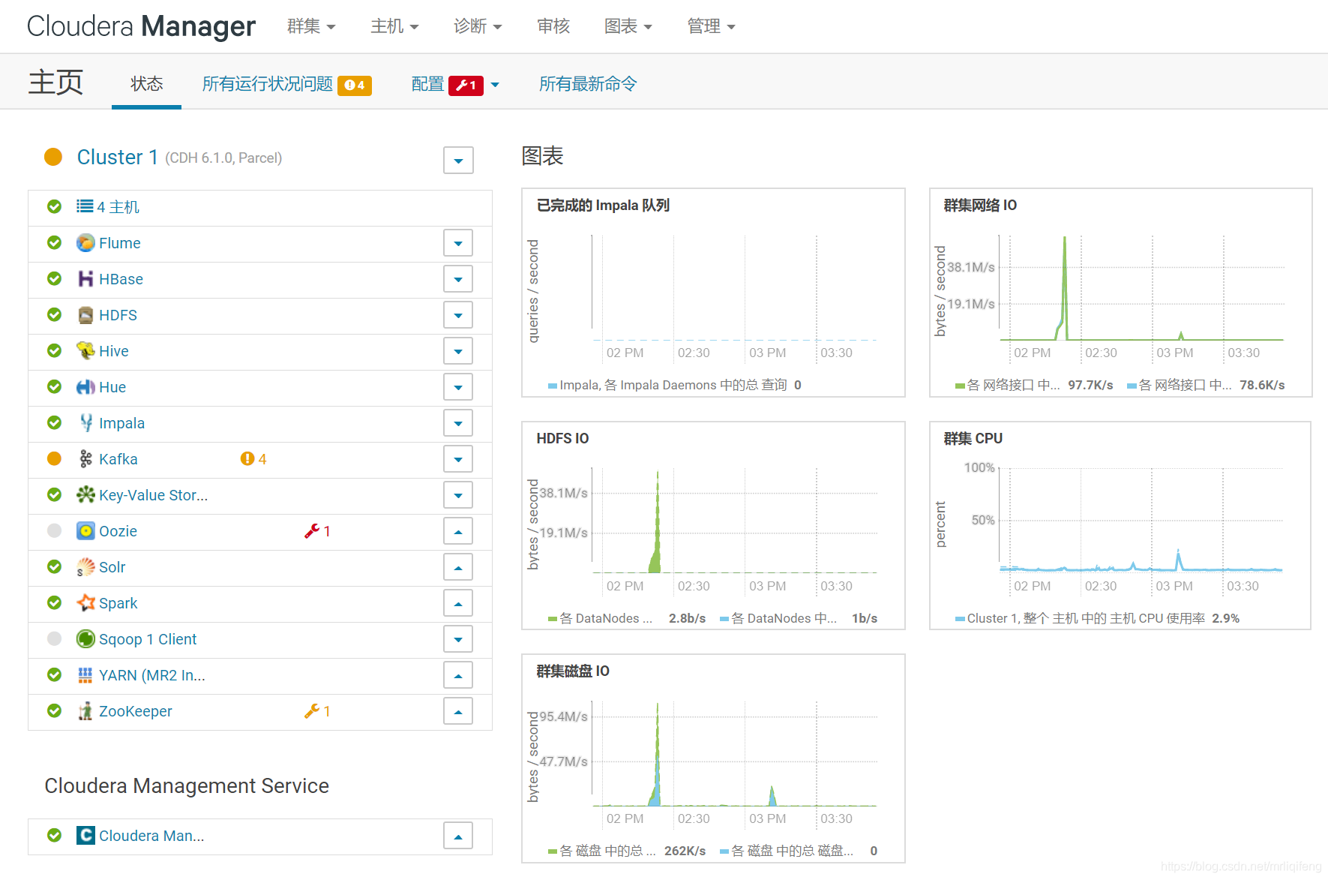Click the hosts list icon
The width and height of the screenshot is (1328, 880).
click(x=85, y=206)
